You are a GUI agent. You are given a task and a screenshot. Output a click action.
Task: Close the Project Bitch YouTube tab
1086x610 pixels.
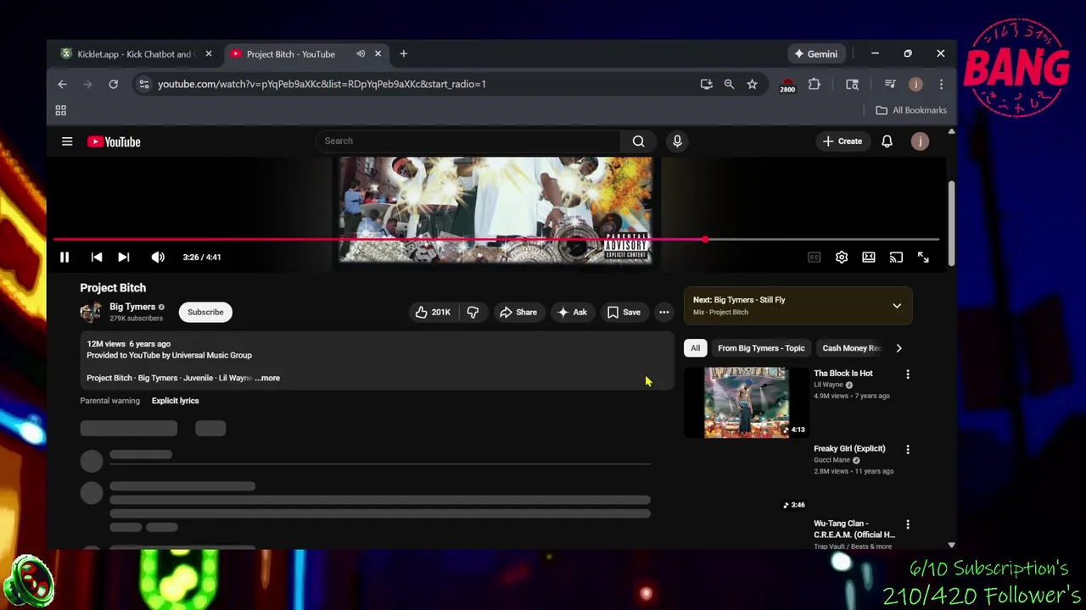point(378,54)
